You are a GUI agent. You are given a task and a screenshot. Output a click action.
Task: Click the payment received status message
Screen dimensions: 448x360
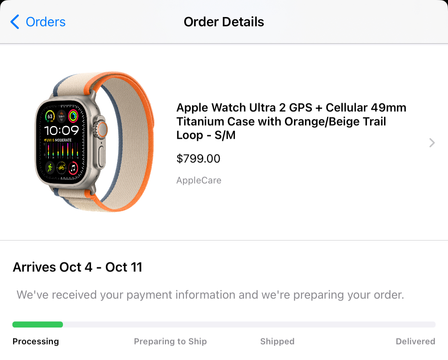pyautogui.click(x=210, y=295)
